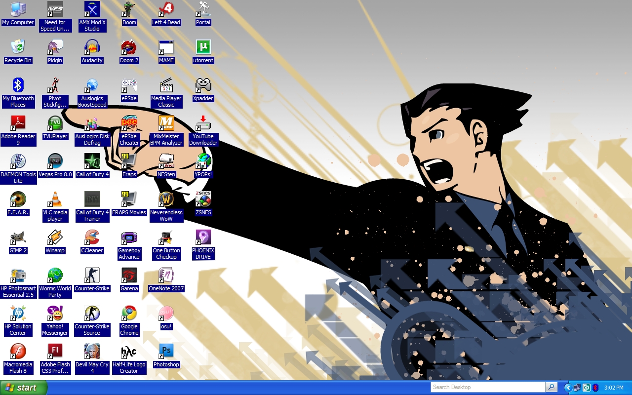Click the Portal game icon
Screen dimensions: 632x395
pos(203,9)
